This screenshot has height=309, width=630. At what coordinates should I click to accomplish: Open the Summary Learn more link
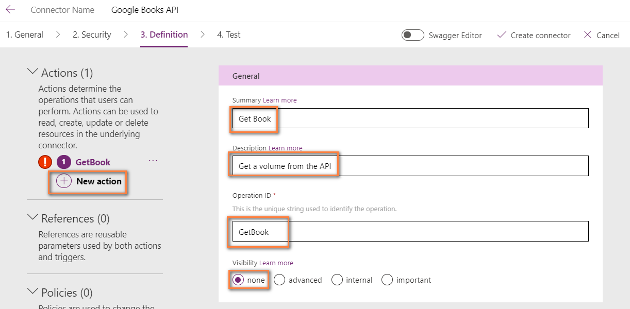tap(280, 100)
